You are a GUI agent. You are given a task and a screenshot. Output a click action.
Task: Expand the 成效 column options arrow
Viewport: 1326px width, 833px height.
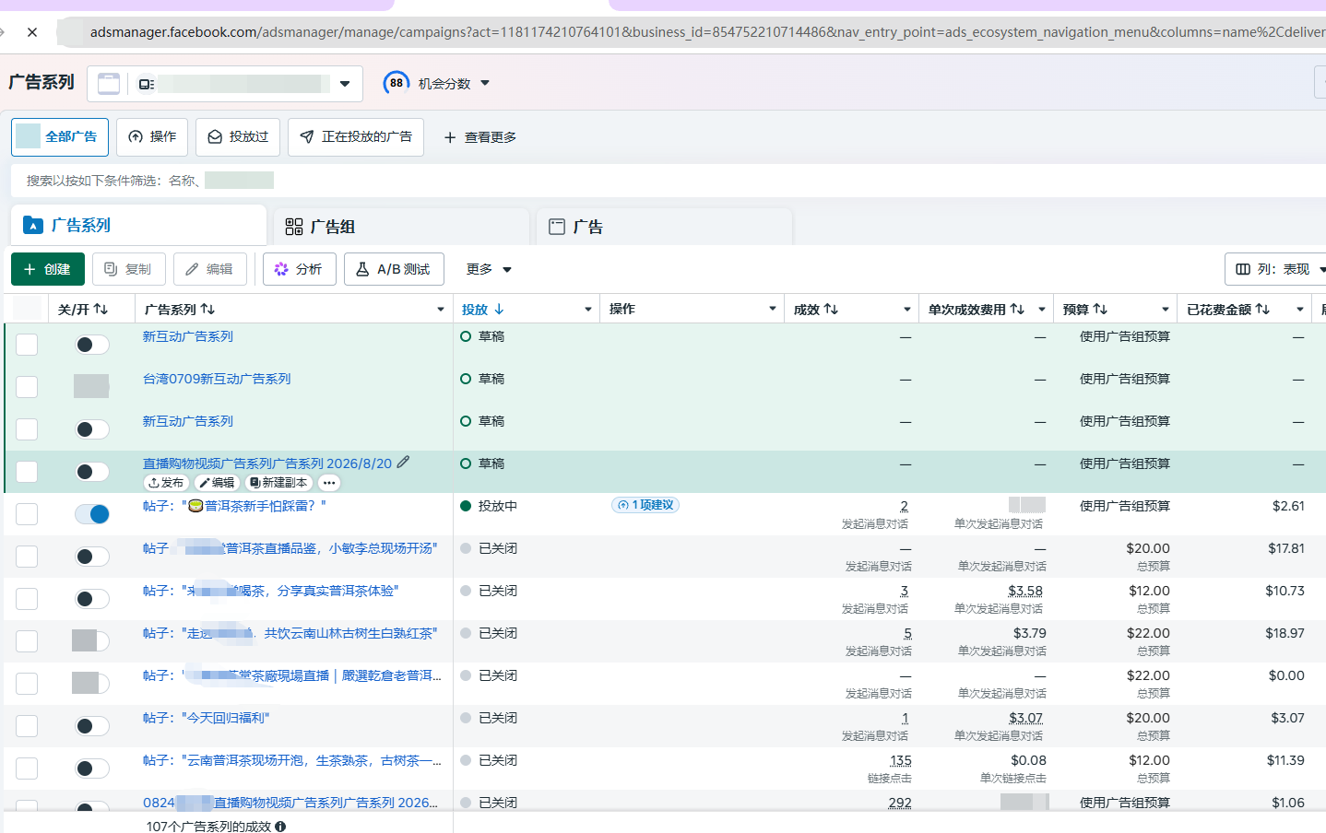pos(907,309)
